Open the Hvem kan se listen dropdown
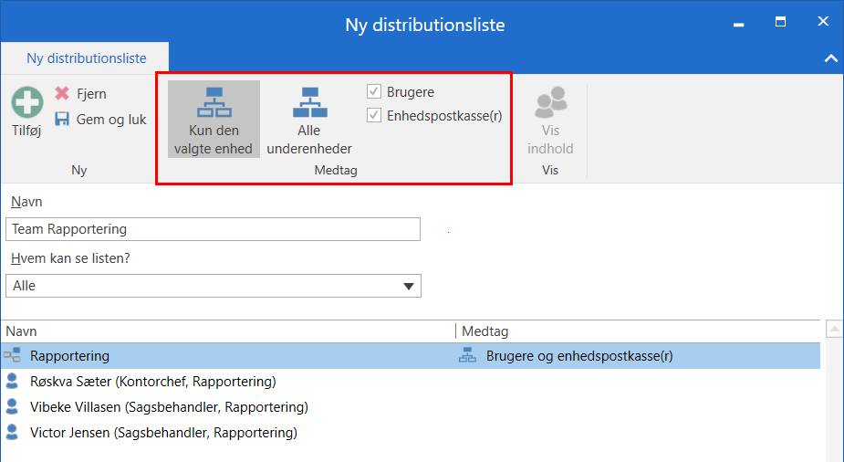This screenshot has width=844, height=462. coord(408,287)
